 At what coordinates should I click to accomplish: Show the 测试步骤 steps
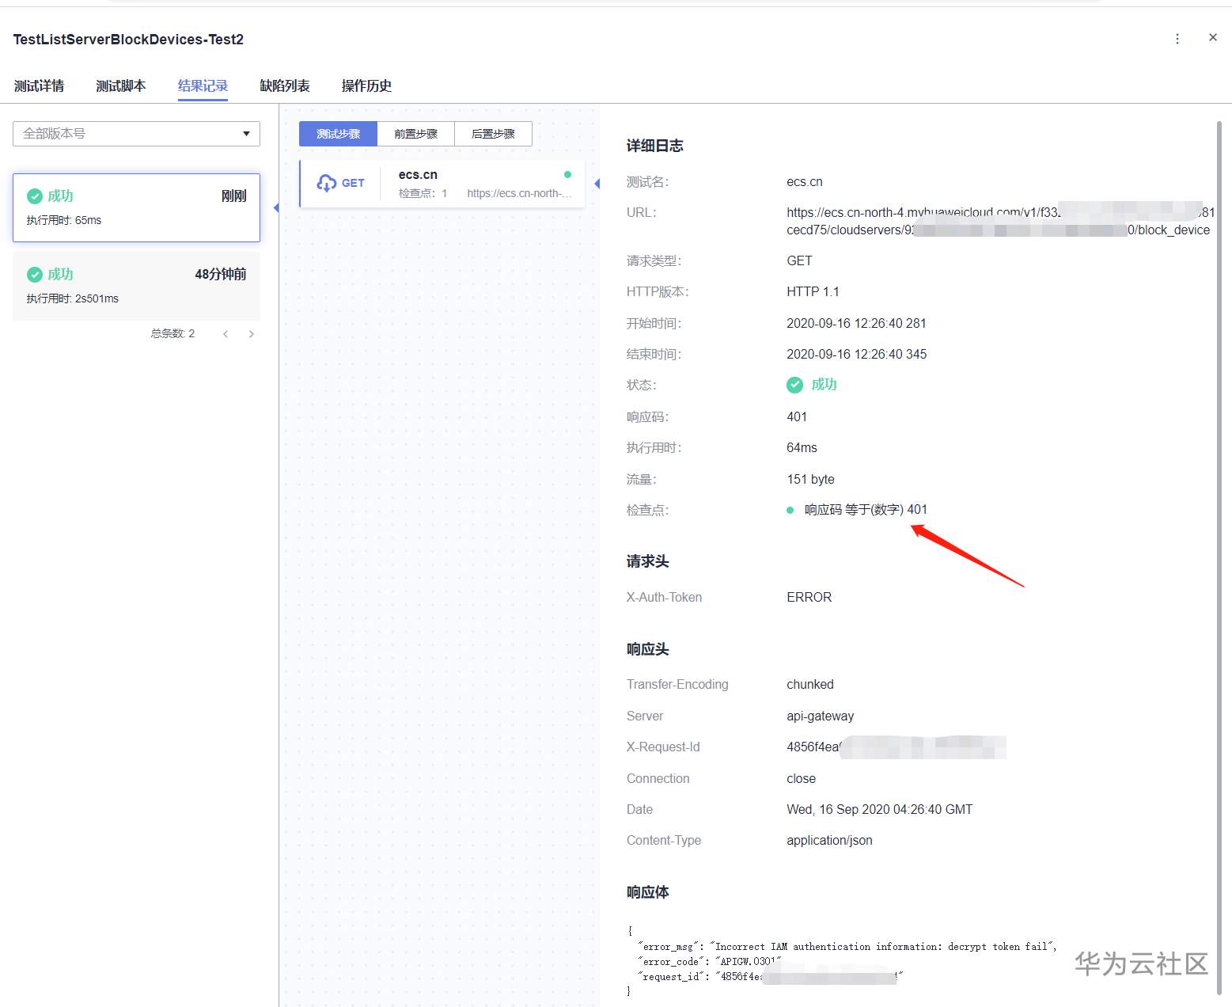click(338, 134)
